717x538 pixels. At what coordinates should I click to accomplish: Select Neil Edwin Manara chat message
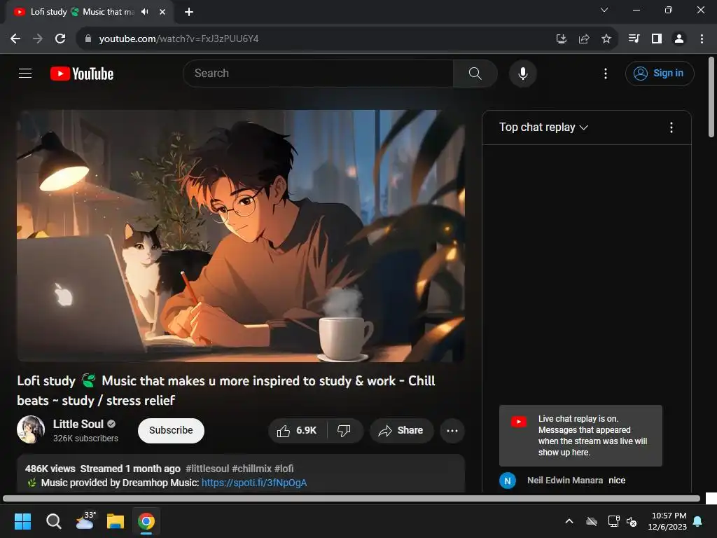pyautogui.click(x=576, y=481)
